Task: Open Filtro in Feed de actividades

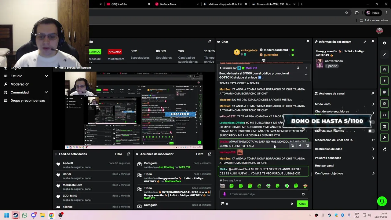Action: point(118,154)
